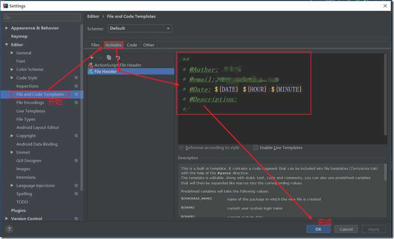Click the template code editor scrollbar
The width and height of the screenshot is (394, 239).
click(x=385, y=94)
